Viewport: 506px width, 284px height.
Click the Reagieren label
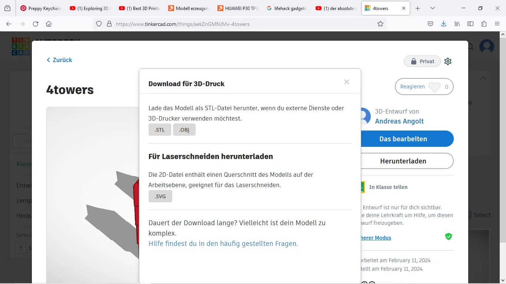coord(412,87)
